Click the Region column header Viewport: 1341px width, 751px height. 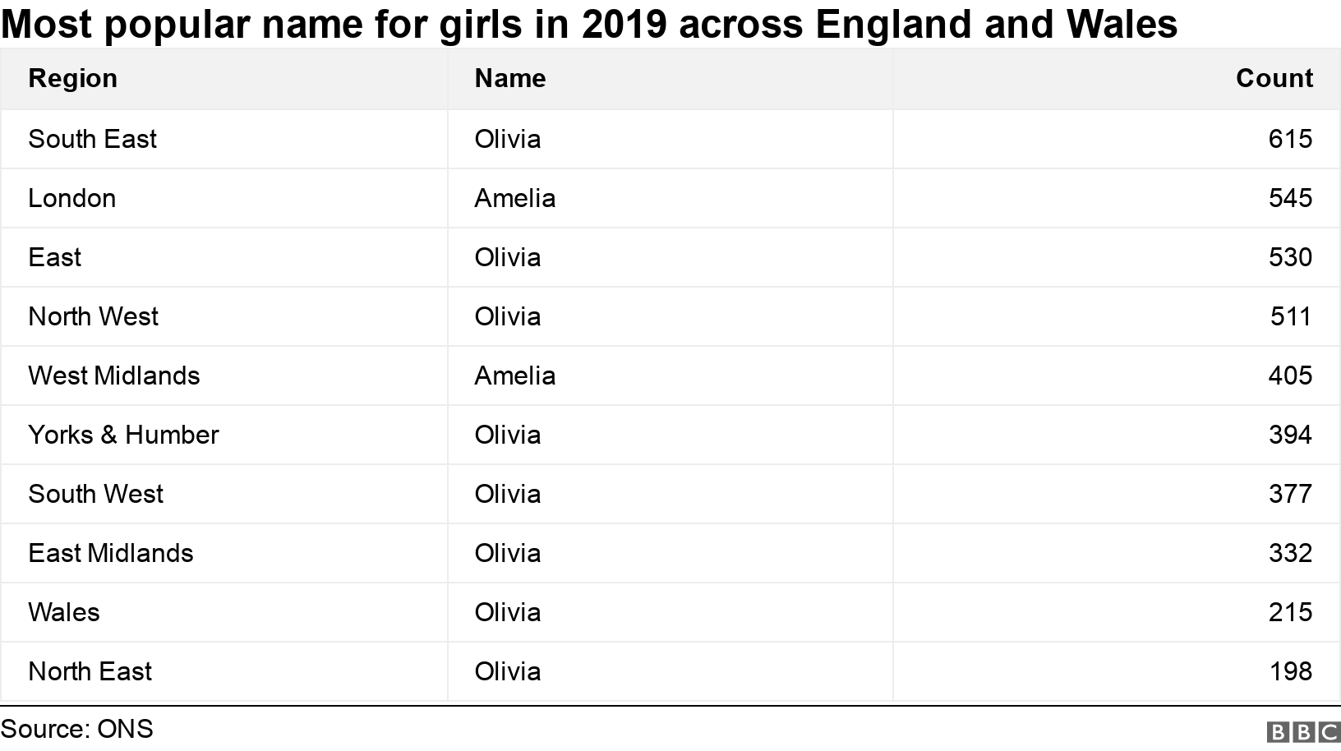(73, 79)
